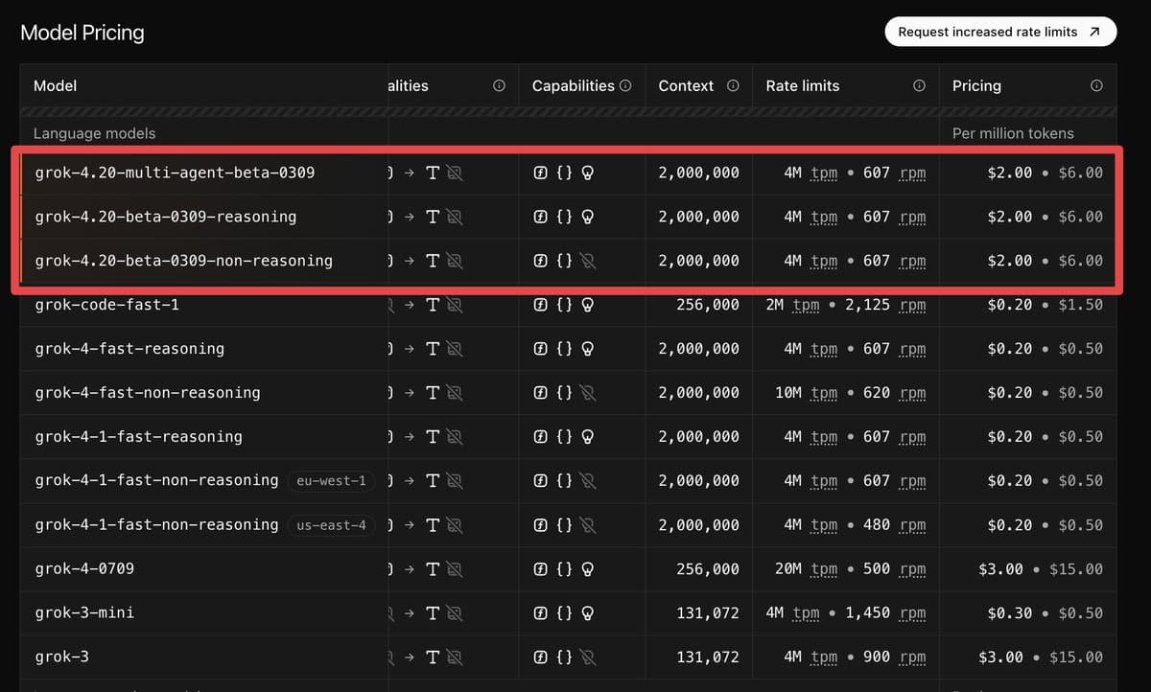The image size is (1151, 692).
Task: Click reasoning lightbulb icon for grok-4.20-multi-agent-beta-0309
Action: [x=588, y=173]
